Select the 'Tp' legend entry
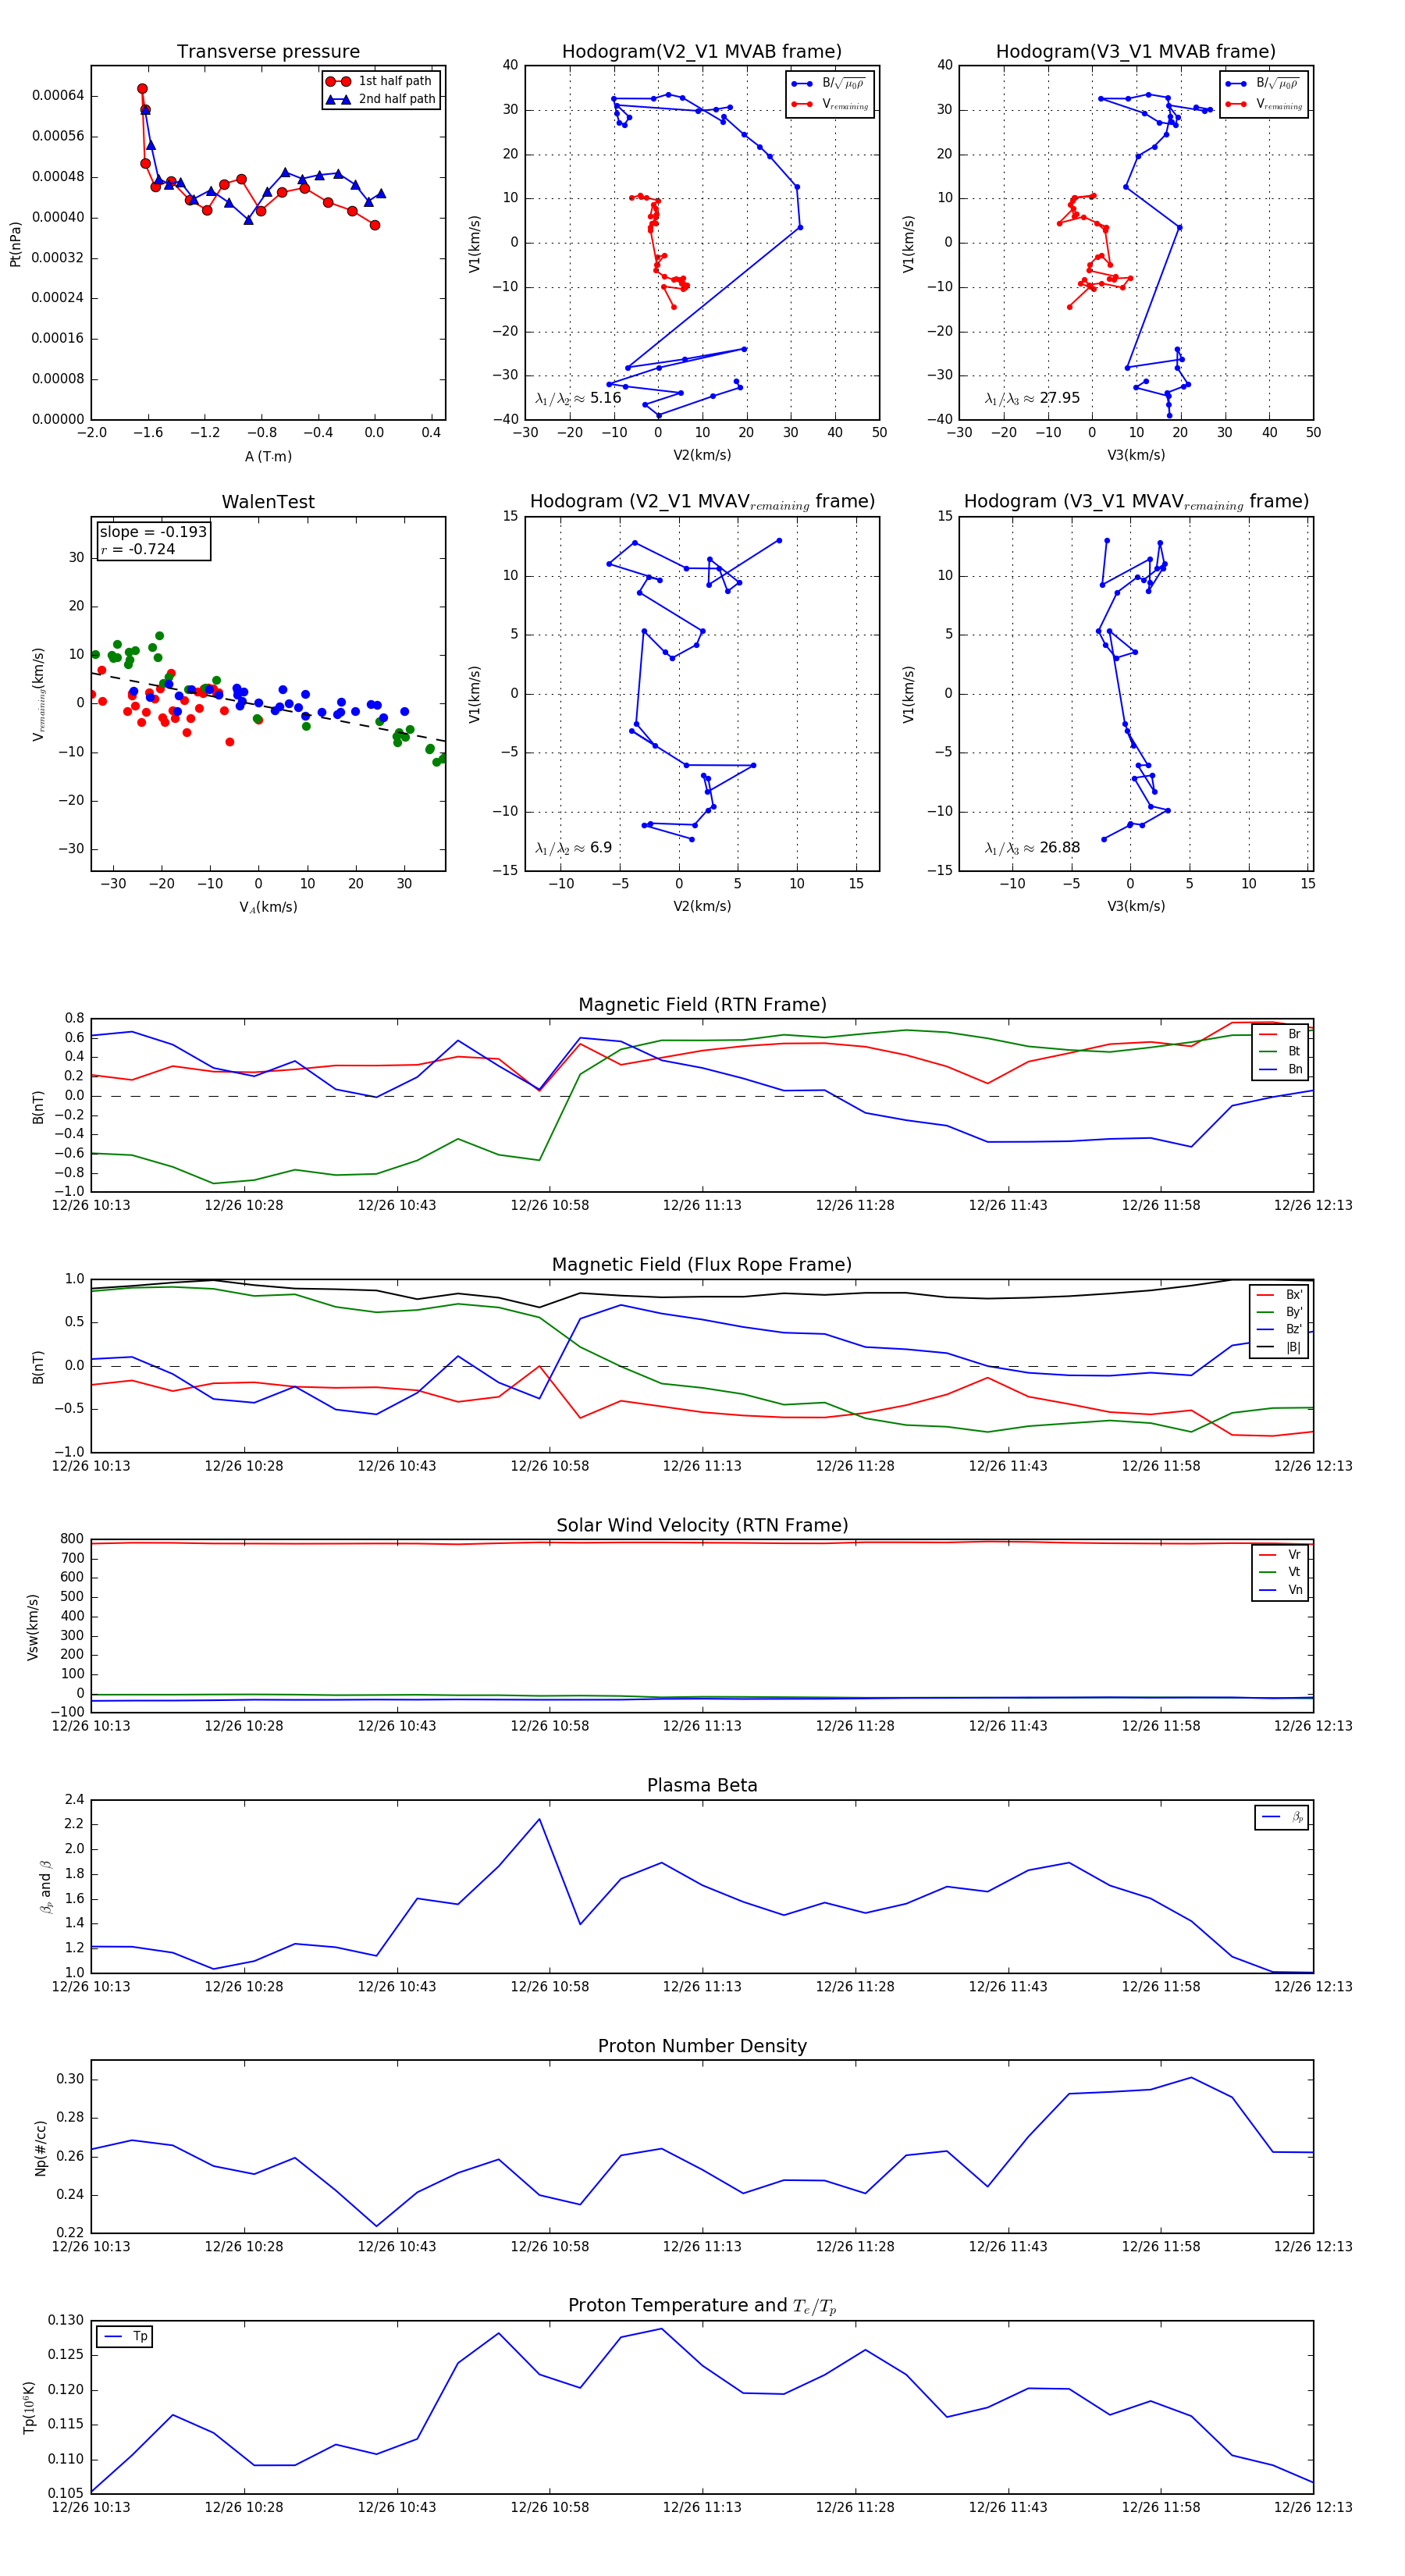This screenshot has height=2576, width=1405. click(x=125, y=2336)
